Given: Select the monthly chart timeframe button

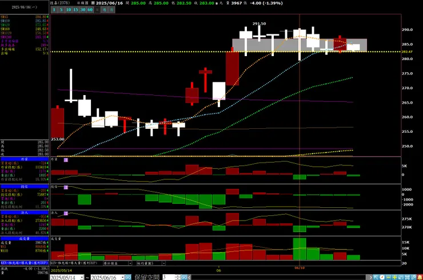Looking at the screenshot, I should click(x=111, y=10).
